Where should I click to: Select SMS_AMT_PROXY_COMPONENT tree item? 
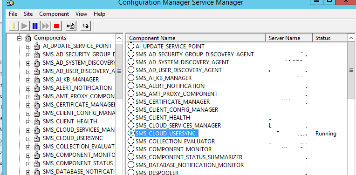[x=79, y=96]
